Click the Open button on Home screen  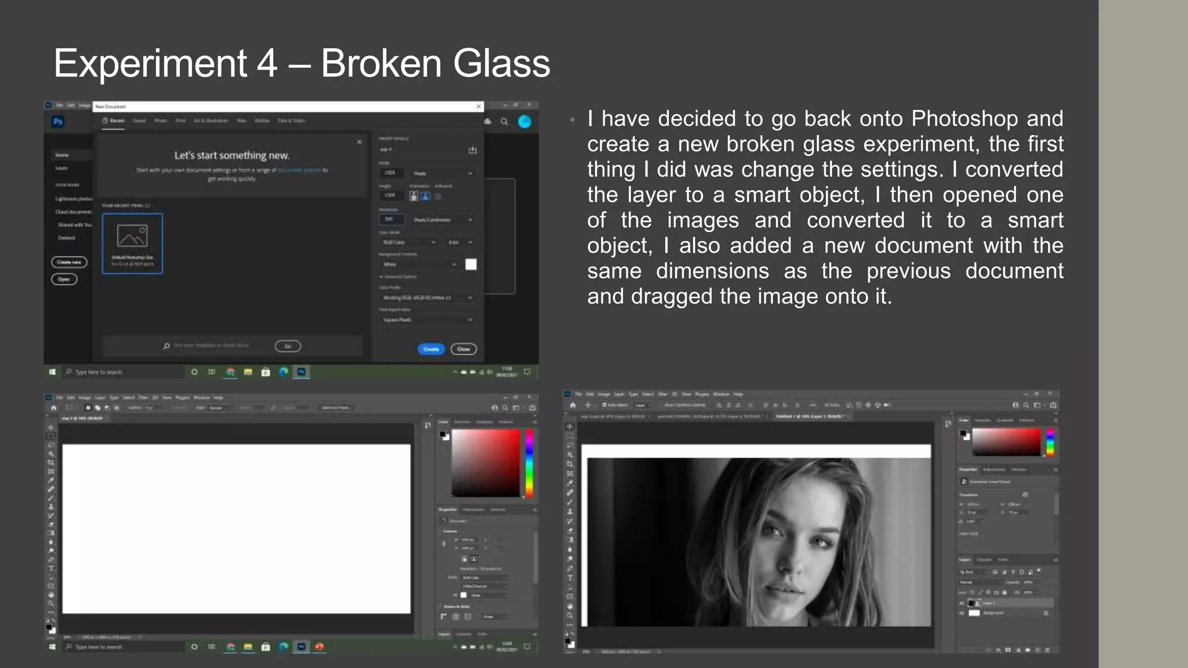point(64,279)
